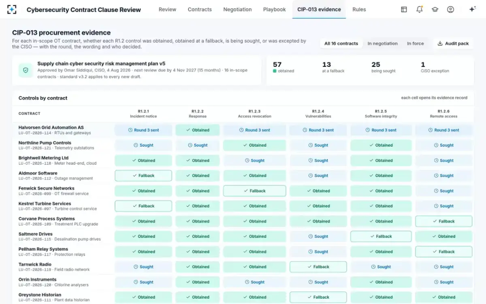The image size is (486, 304).
Task: Download the Audit pack
Action: [453, 43]
